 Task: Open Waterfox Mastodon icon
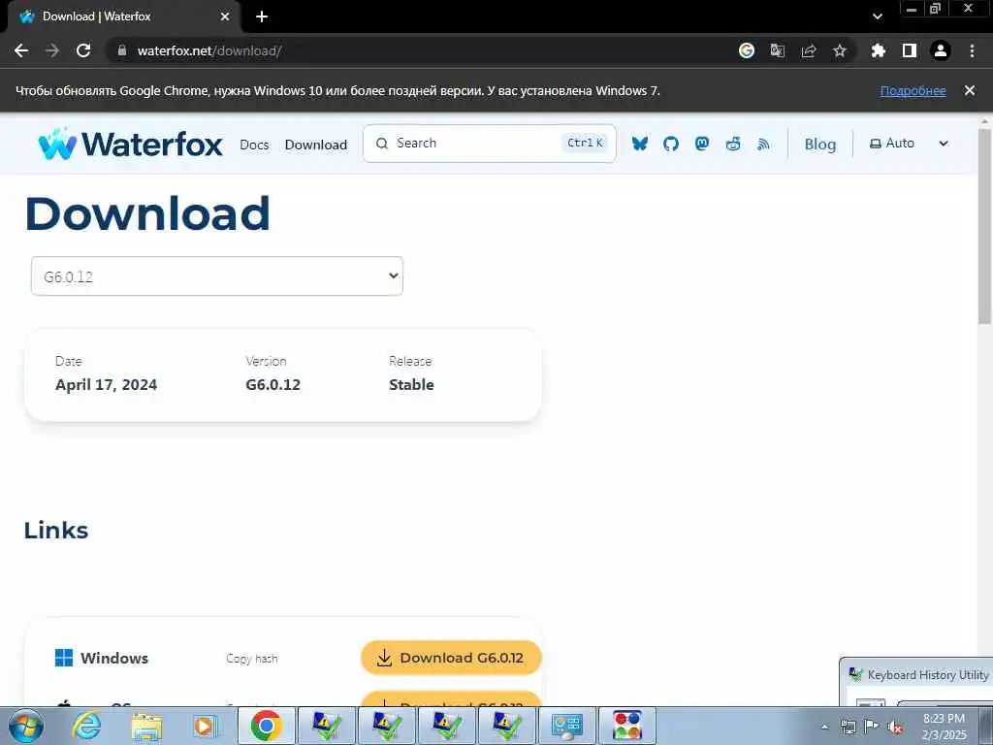(702, 144)
